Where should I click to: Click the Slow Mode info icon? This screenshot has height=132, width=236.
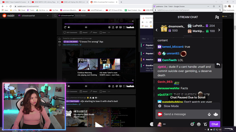tap(160, 106)
